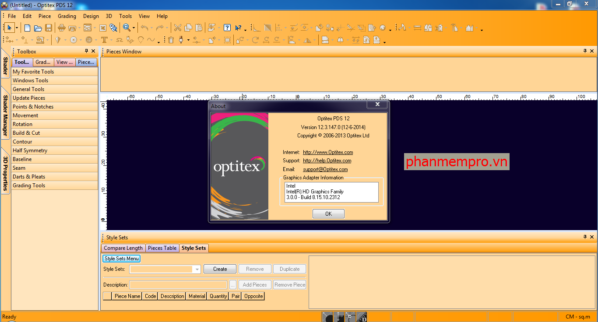598x322 pixels.
Task: Click the Export to Excel icon
Action: coord(103,28)
